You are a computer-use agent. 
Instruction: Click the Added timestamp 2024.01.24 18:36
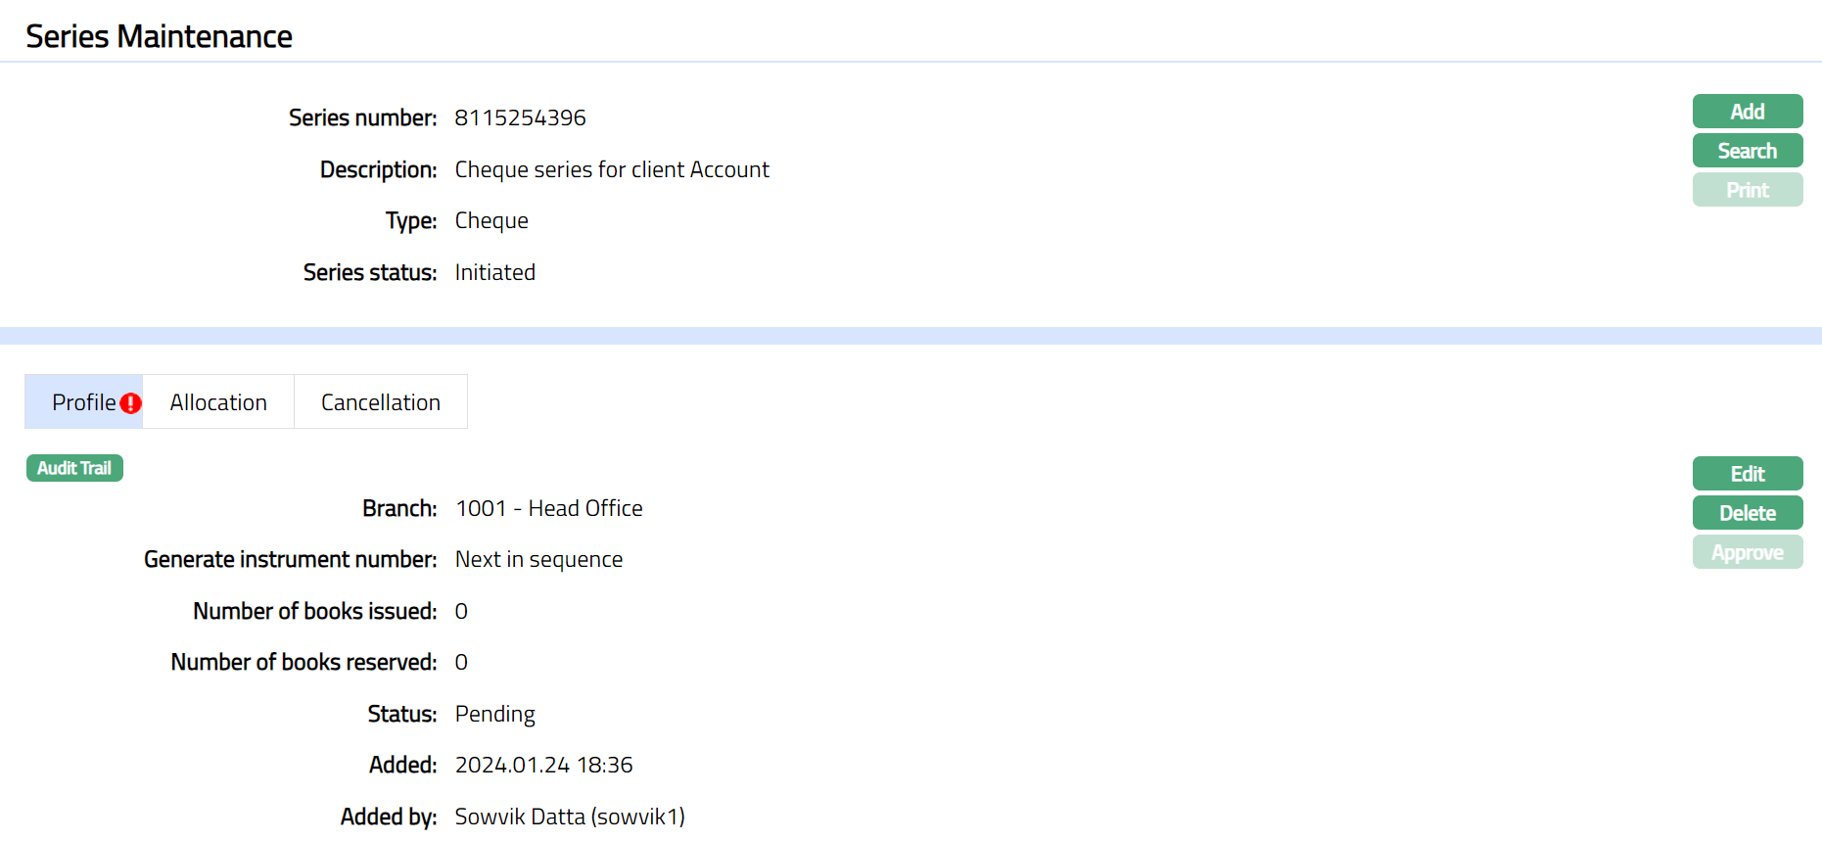pos(543,765)
